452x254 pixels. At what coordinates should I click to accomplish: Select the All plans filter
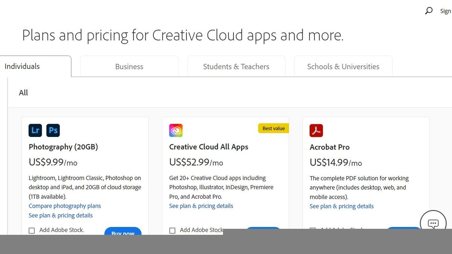pyautogui.click(x=23, y=93)
